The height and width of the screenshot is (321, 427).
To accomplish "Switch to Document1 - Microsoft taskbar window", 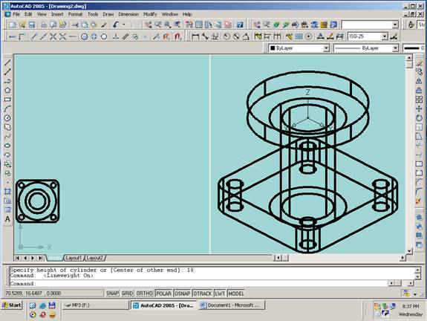I will pyautogui.click(x=232, y=305).
